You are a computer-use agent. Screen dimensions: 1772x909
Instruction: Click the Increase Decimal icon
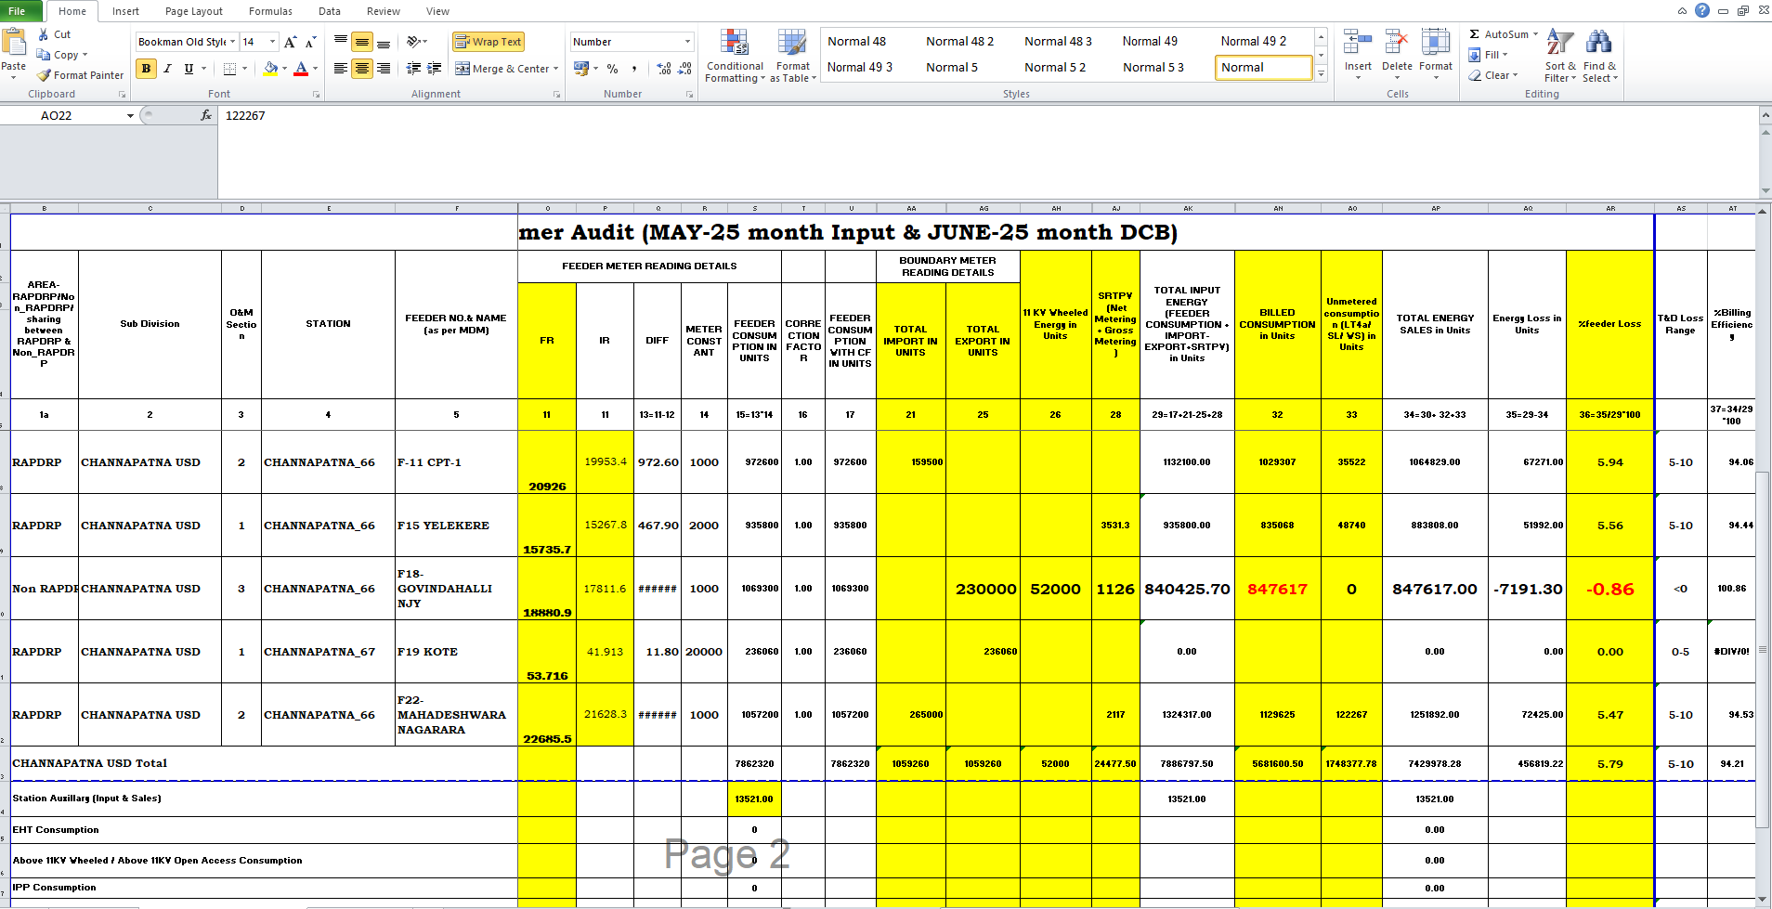tap(663, 69)
